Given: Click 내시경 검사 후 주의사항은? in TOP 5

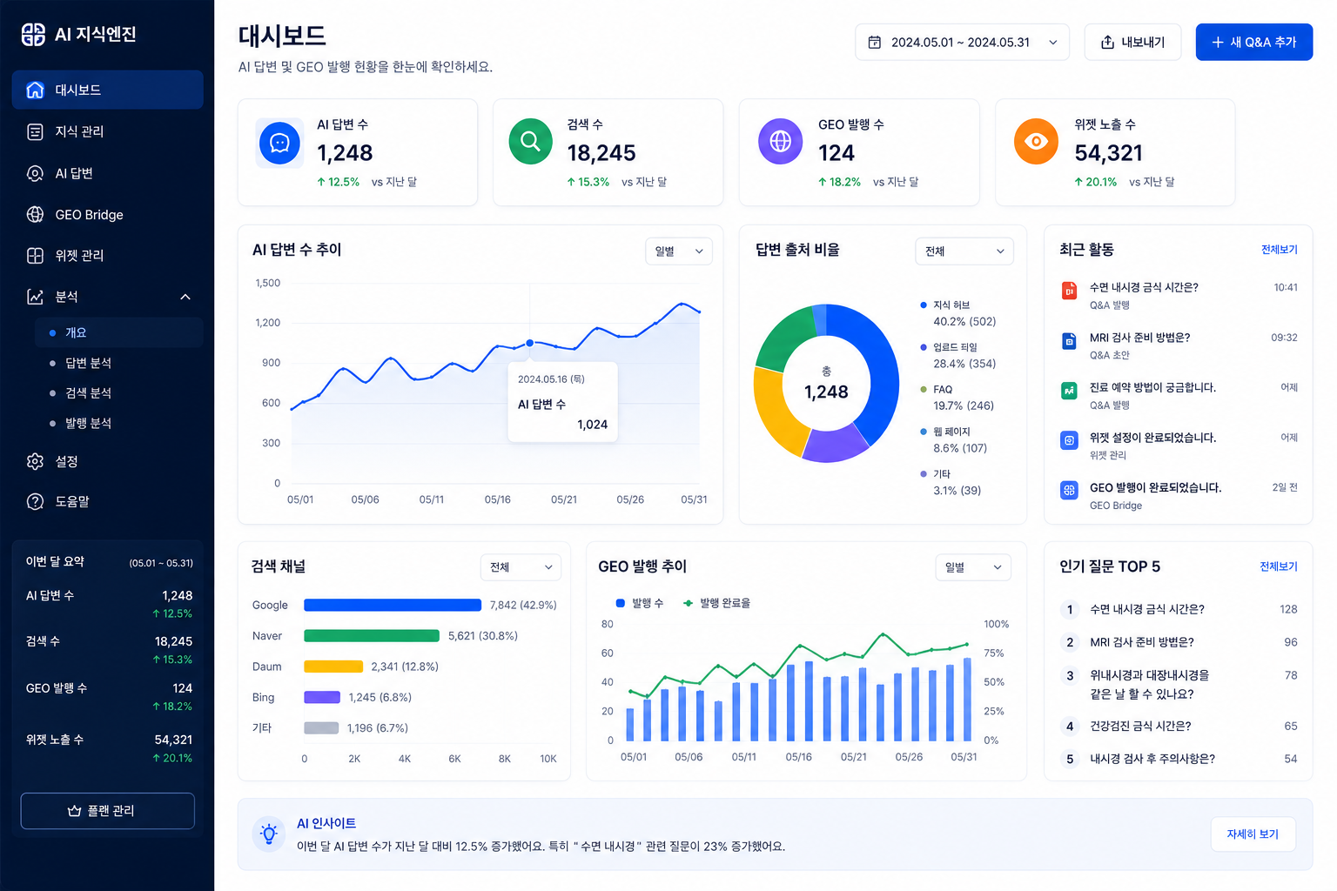Looking at the screenshot, I should 1152,759.
